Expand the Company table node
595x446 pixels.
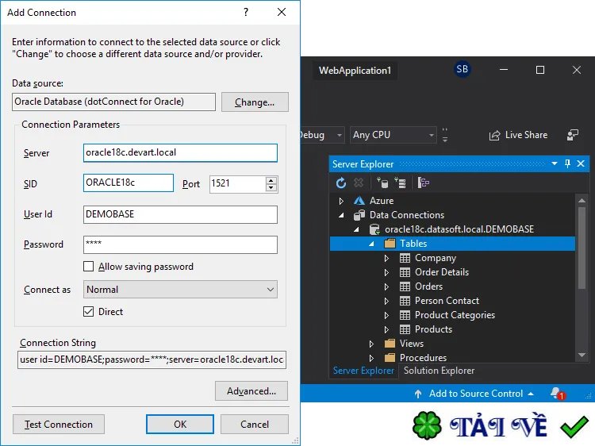pyautogui.click(x=386, y=258)
